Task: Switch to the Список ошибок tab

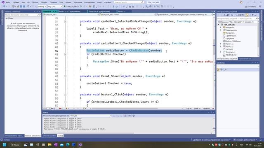Action: pos(49,136)
